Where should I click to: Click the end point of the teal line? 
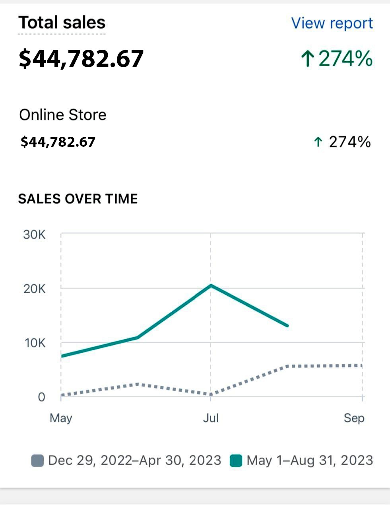coord(287,325)
